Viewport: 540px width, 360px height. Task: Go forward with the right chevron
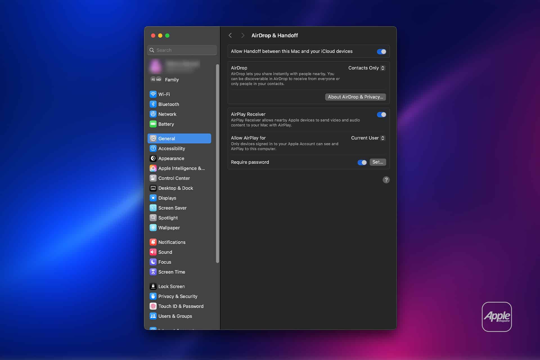[x=243, y=35]
